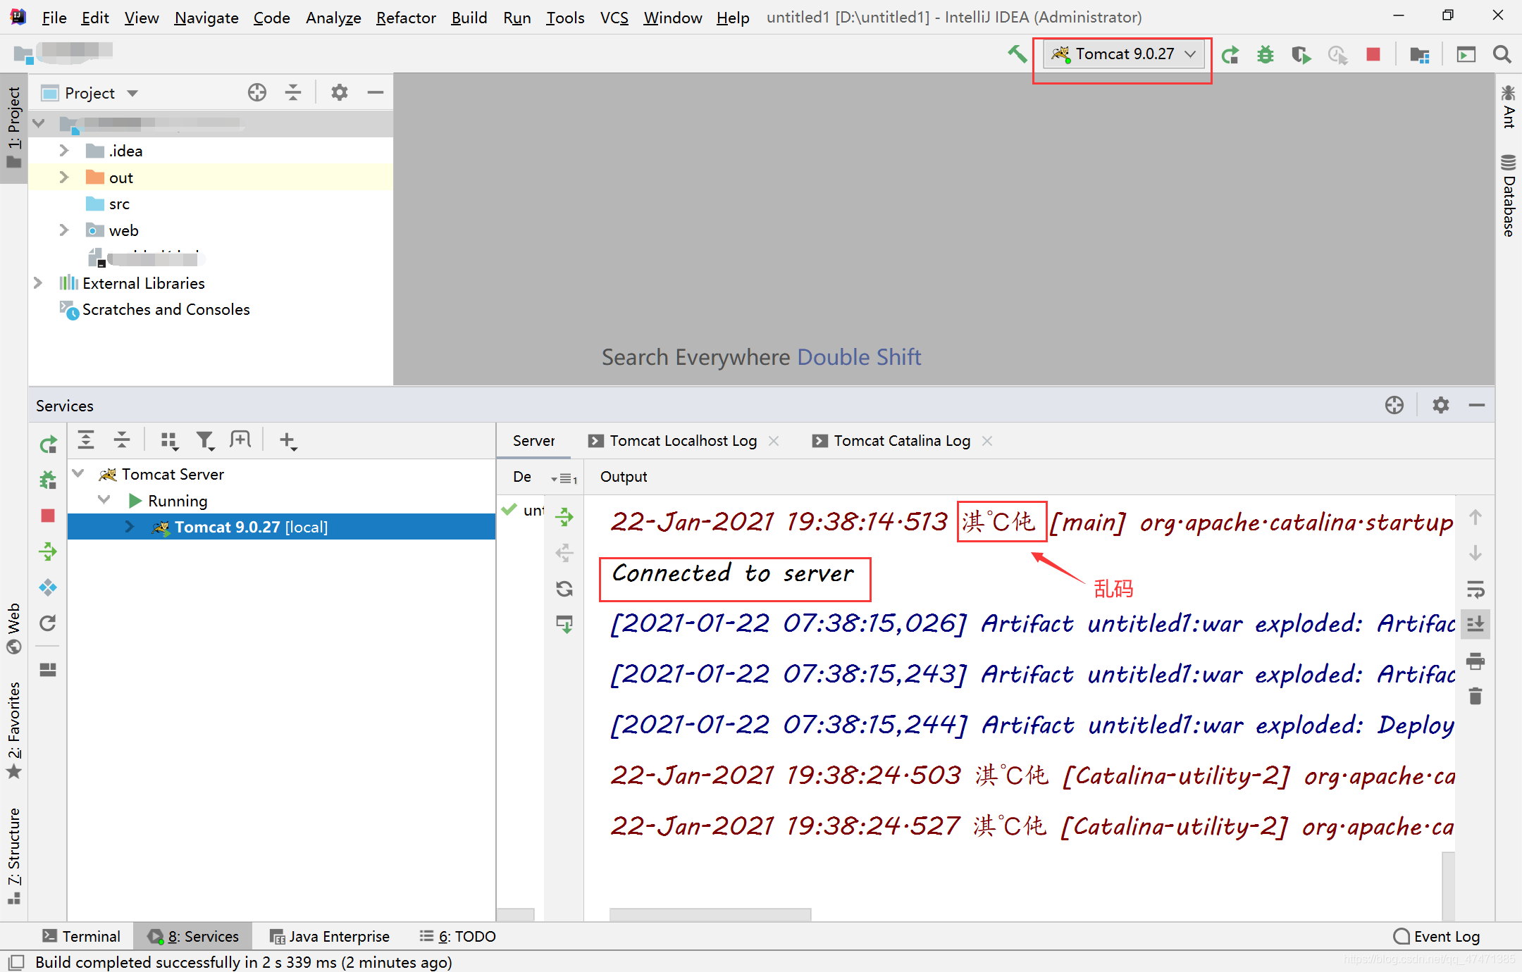Viewport: 1522px width, 972px height.
Task: Collapse all in the Project panel
Action: (x=293, y=92)
